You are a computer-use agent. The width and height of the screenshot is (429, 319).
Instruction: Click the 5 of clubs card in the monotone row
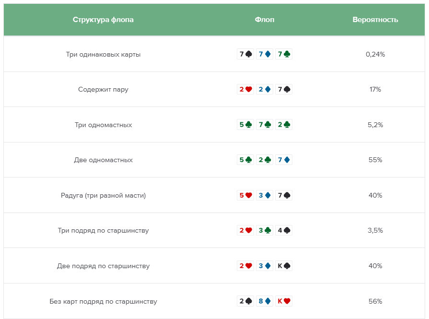point(245,125)
